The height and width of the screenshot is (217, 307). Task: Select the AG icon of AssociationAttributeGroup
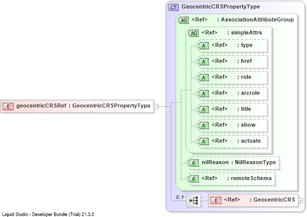tap(183, 20)
